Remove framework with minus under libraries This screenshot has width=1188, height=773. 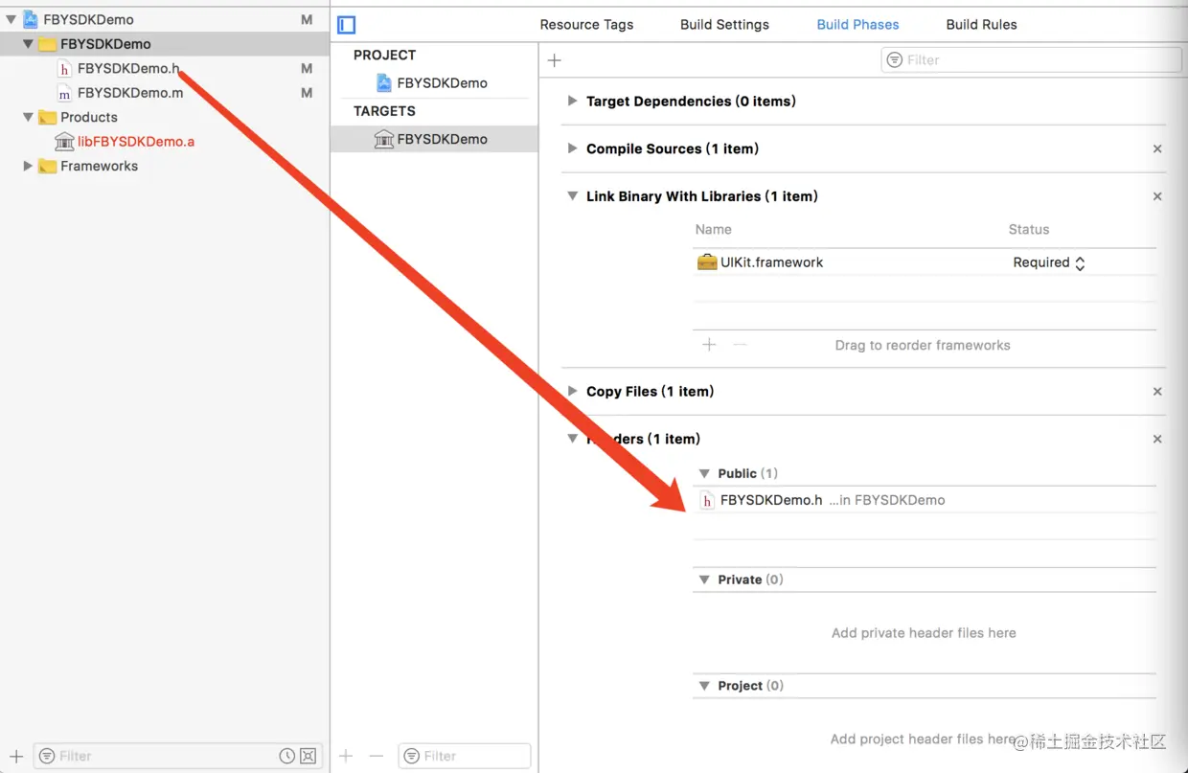click(x=739, y=345)
